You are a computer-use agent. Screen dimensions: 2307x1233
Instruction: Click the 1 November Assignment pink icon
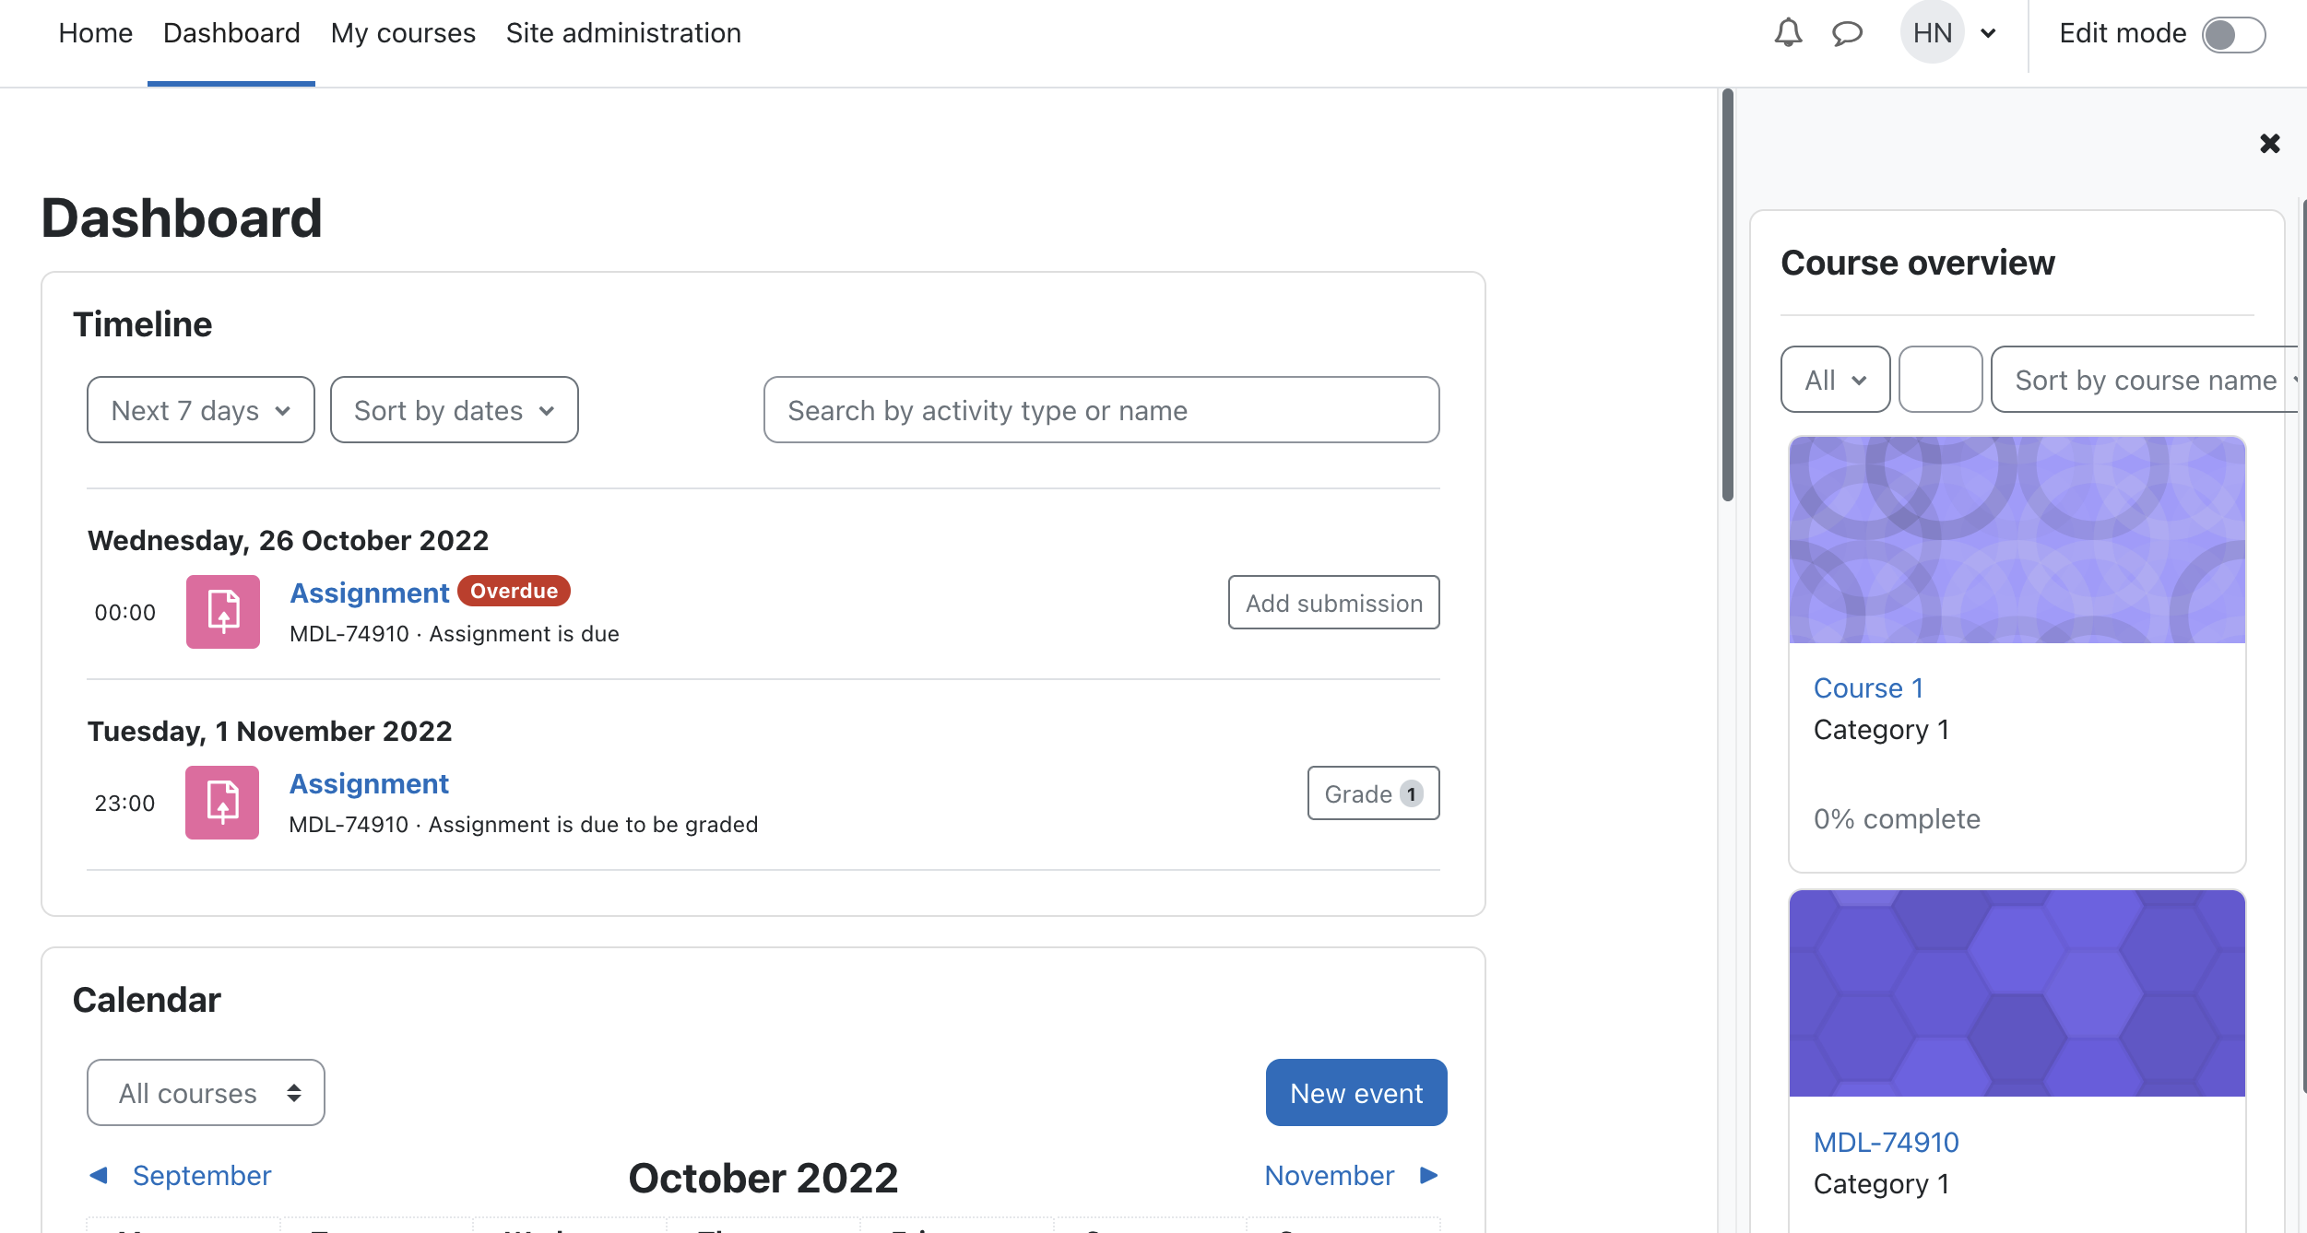pyautogui.click(x=222, y=803)
